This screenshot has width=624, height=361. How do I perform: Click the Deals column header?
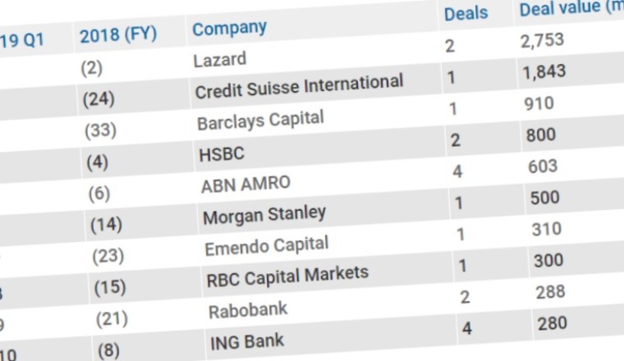pos(466,13)
